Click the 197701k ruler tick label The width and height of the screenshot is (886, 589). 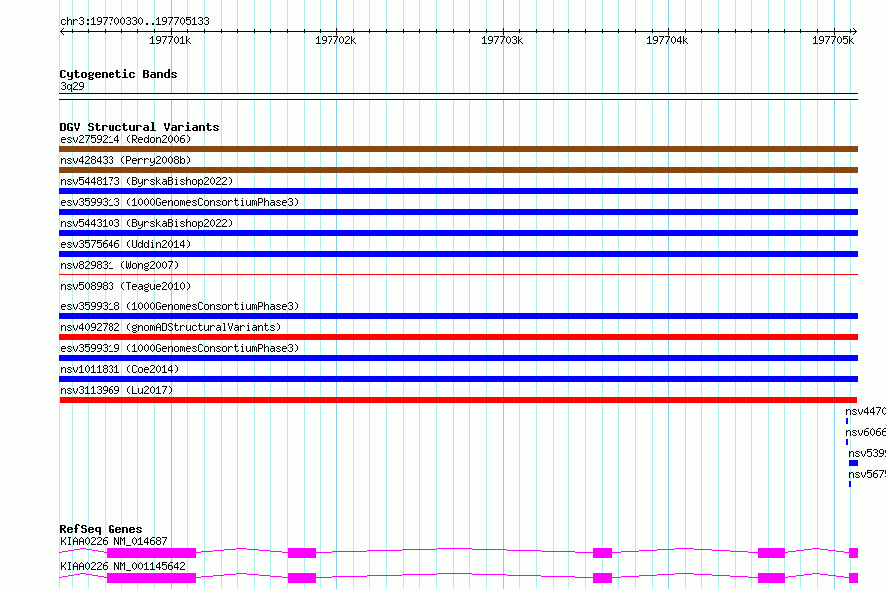[x=170, y=40]
